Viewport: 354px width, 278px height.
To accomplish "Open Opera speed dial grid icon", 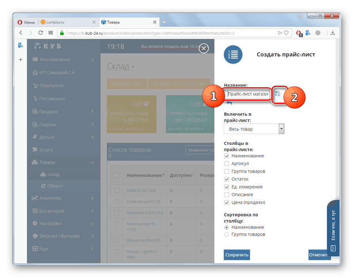I will point(51,33).
